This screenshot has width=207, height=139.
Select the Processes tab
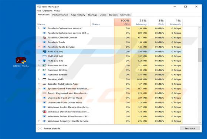tap(44, 15)
